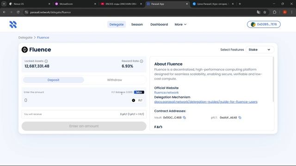Click the Fluence breadcrumb link
Image resolution: width=296 pixels, height=166 pixels.
[x=43, y=37]
